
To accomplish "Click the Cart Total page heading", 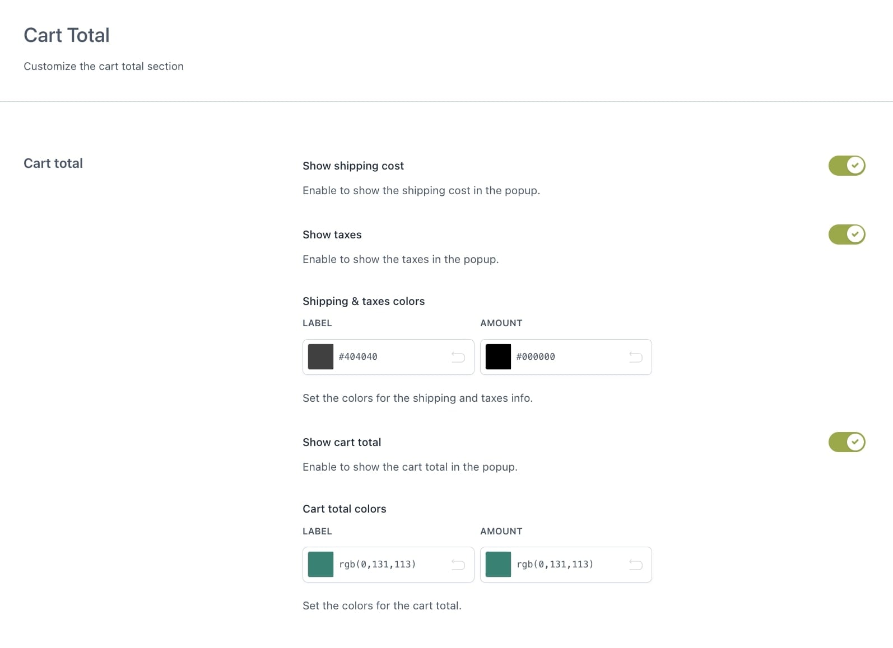I will 67,35.
